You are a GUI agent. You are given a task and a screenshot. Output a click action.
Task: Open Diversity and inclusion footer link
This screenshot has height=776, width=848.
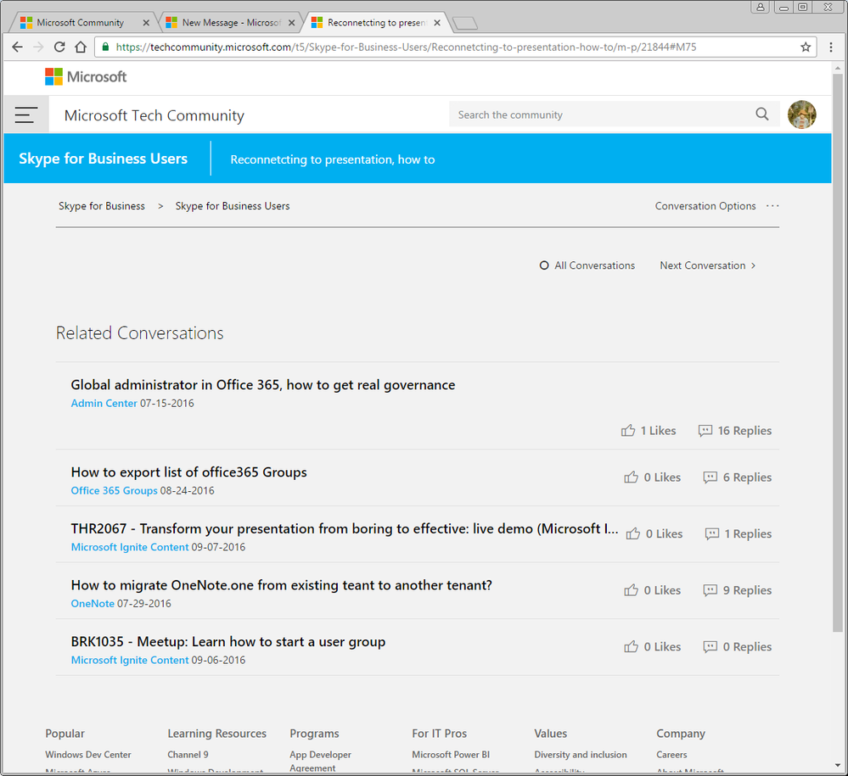pos(581,755)
